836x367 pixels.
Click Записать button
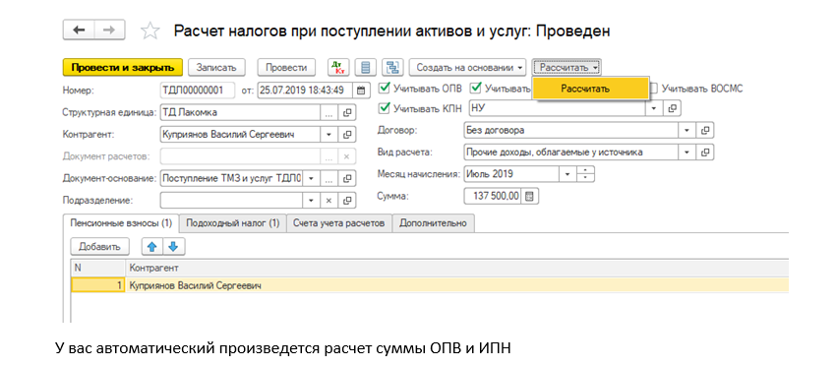click(x=216, y=68)
